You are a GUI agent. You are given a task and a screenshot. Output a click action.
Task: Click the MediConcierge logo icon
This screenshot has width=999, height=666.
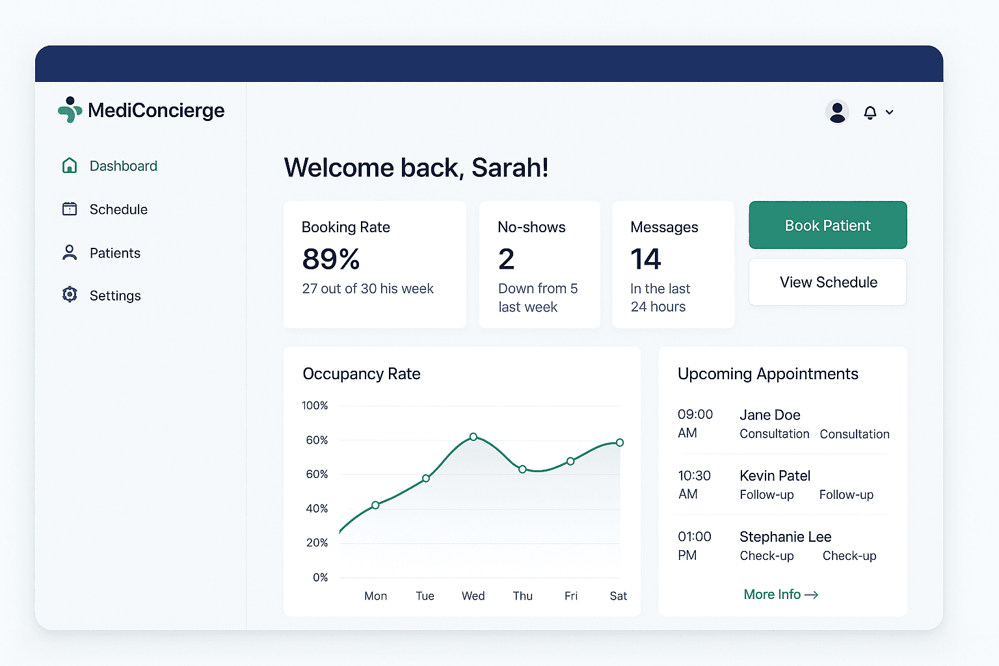[x=70, y=110]
